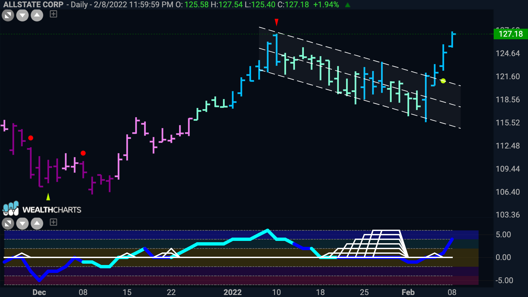Click the 118.56 price axis label
Viewport: 528px width, 297px height.
pyautogui.click(x=508, y=100)
